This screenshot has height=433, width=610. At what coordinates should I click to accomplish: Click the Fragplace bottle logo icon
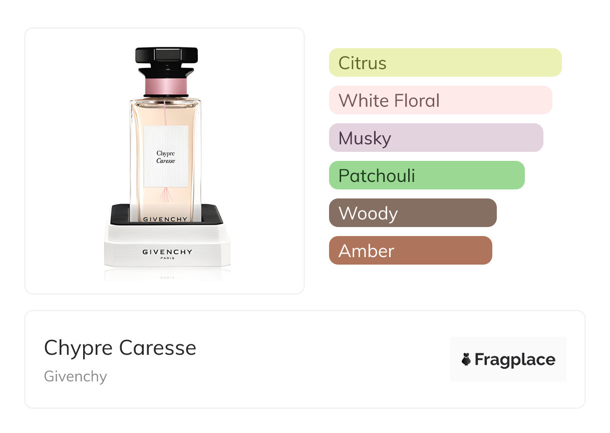(x=466, y=359)
